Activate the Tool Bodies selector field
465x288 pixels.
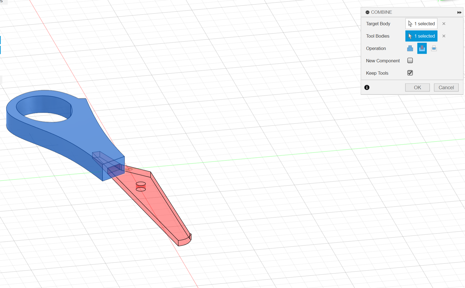(421, 36)
